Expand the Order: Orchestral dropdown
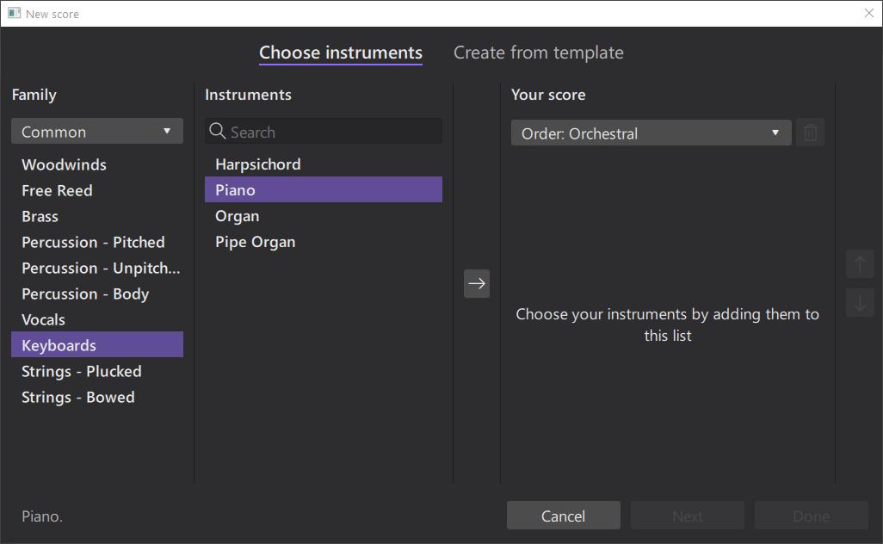Screen dimensions: 883x544 pyautogui.click(x=651, y=133)
